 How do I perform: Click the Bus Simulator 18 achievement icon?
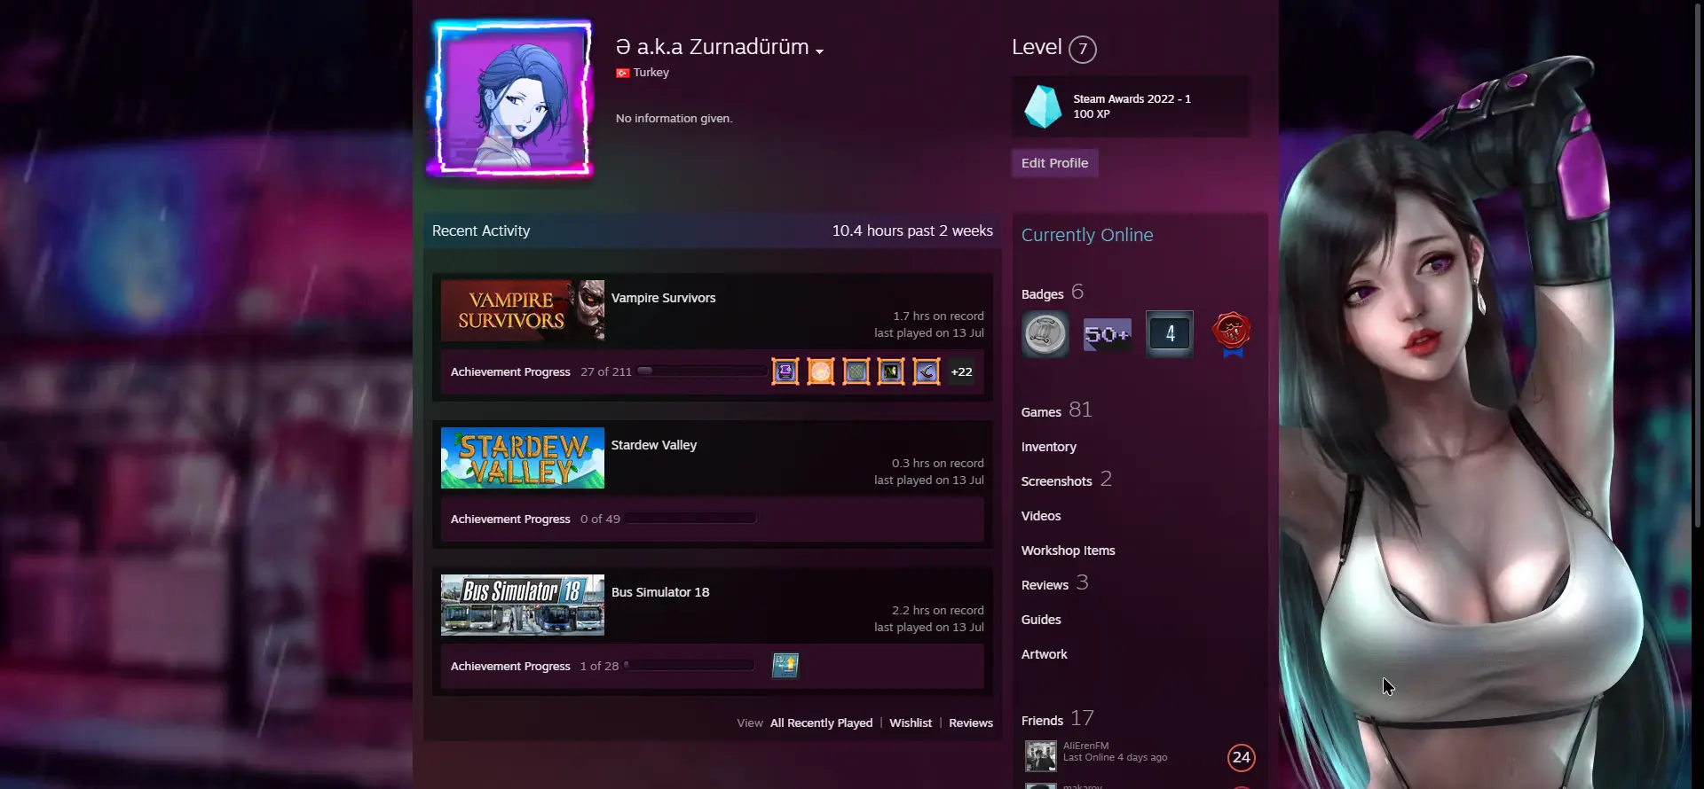pyautogui.click(x=785, y=665)
